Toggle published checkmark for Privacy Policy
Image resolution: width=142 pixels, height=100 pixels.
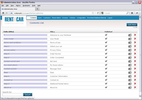pos(106,50)
